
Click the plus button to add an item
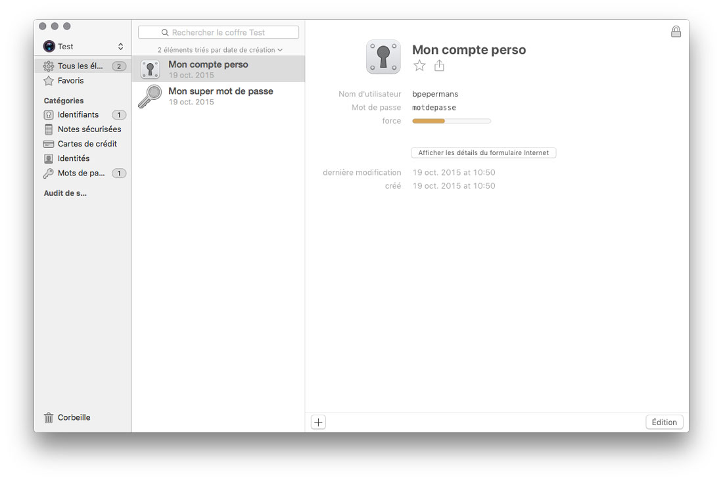(318, 422)
